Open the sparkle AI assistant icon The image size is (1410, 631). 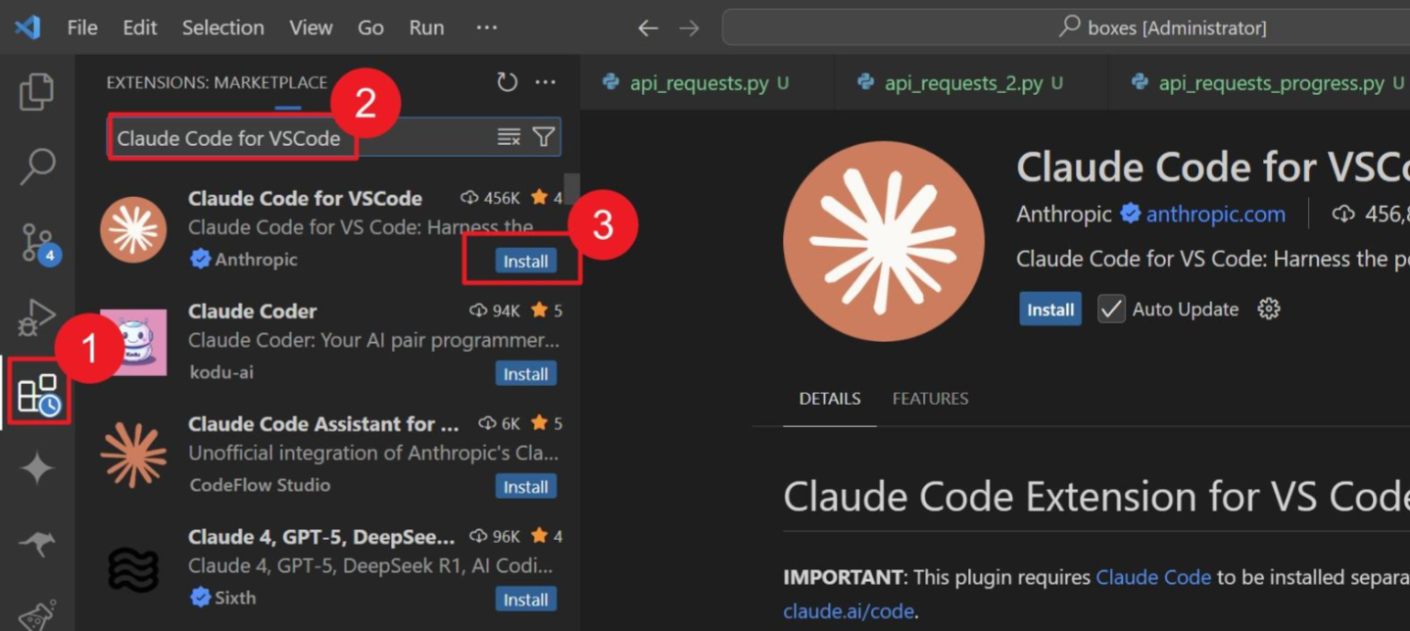tap(37, 468)
